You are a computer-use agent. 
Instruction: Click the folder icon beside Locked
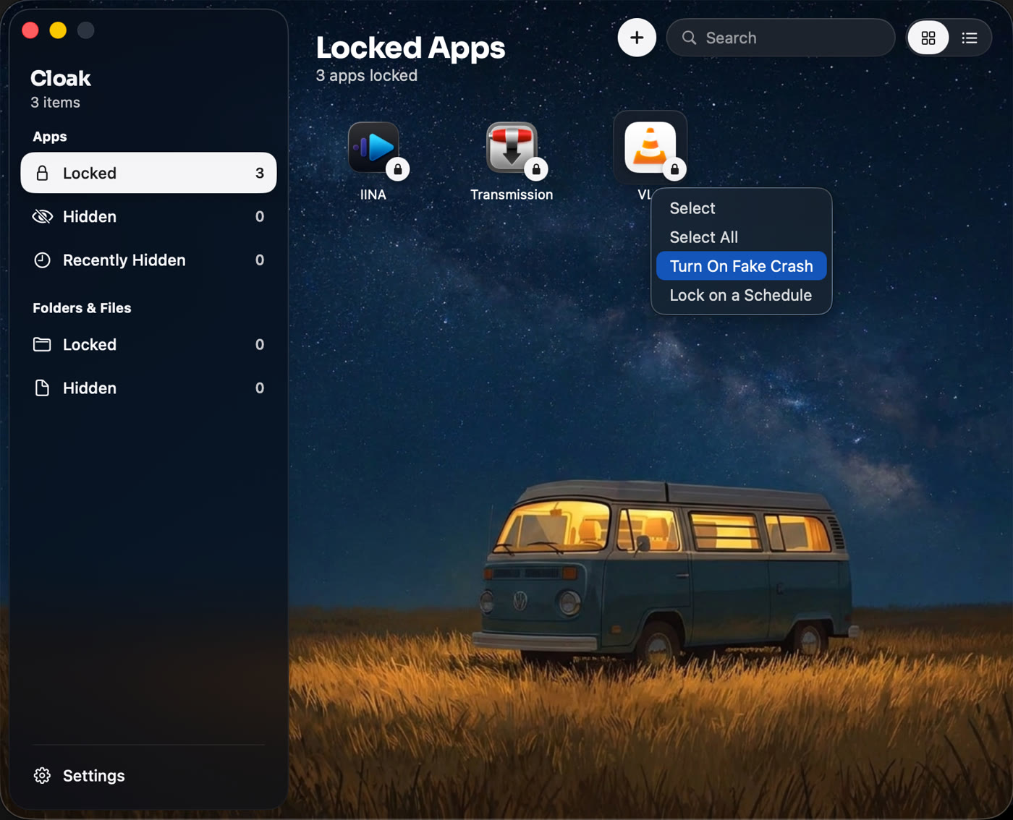point(42,344)
